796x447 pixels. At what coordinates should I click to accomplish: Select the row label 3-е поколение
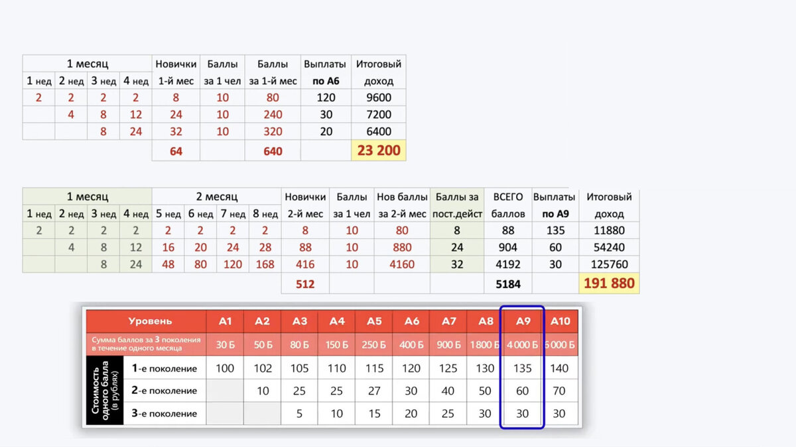(165, 413)
